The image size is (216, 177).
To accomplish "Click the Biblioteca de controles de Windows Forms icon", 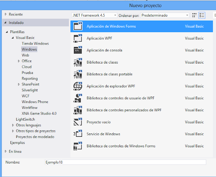I will 78,146.
